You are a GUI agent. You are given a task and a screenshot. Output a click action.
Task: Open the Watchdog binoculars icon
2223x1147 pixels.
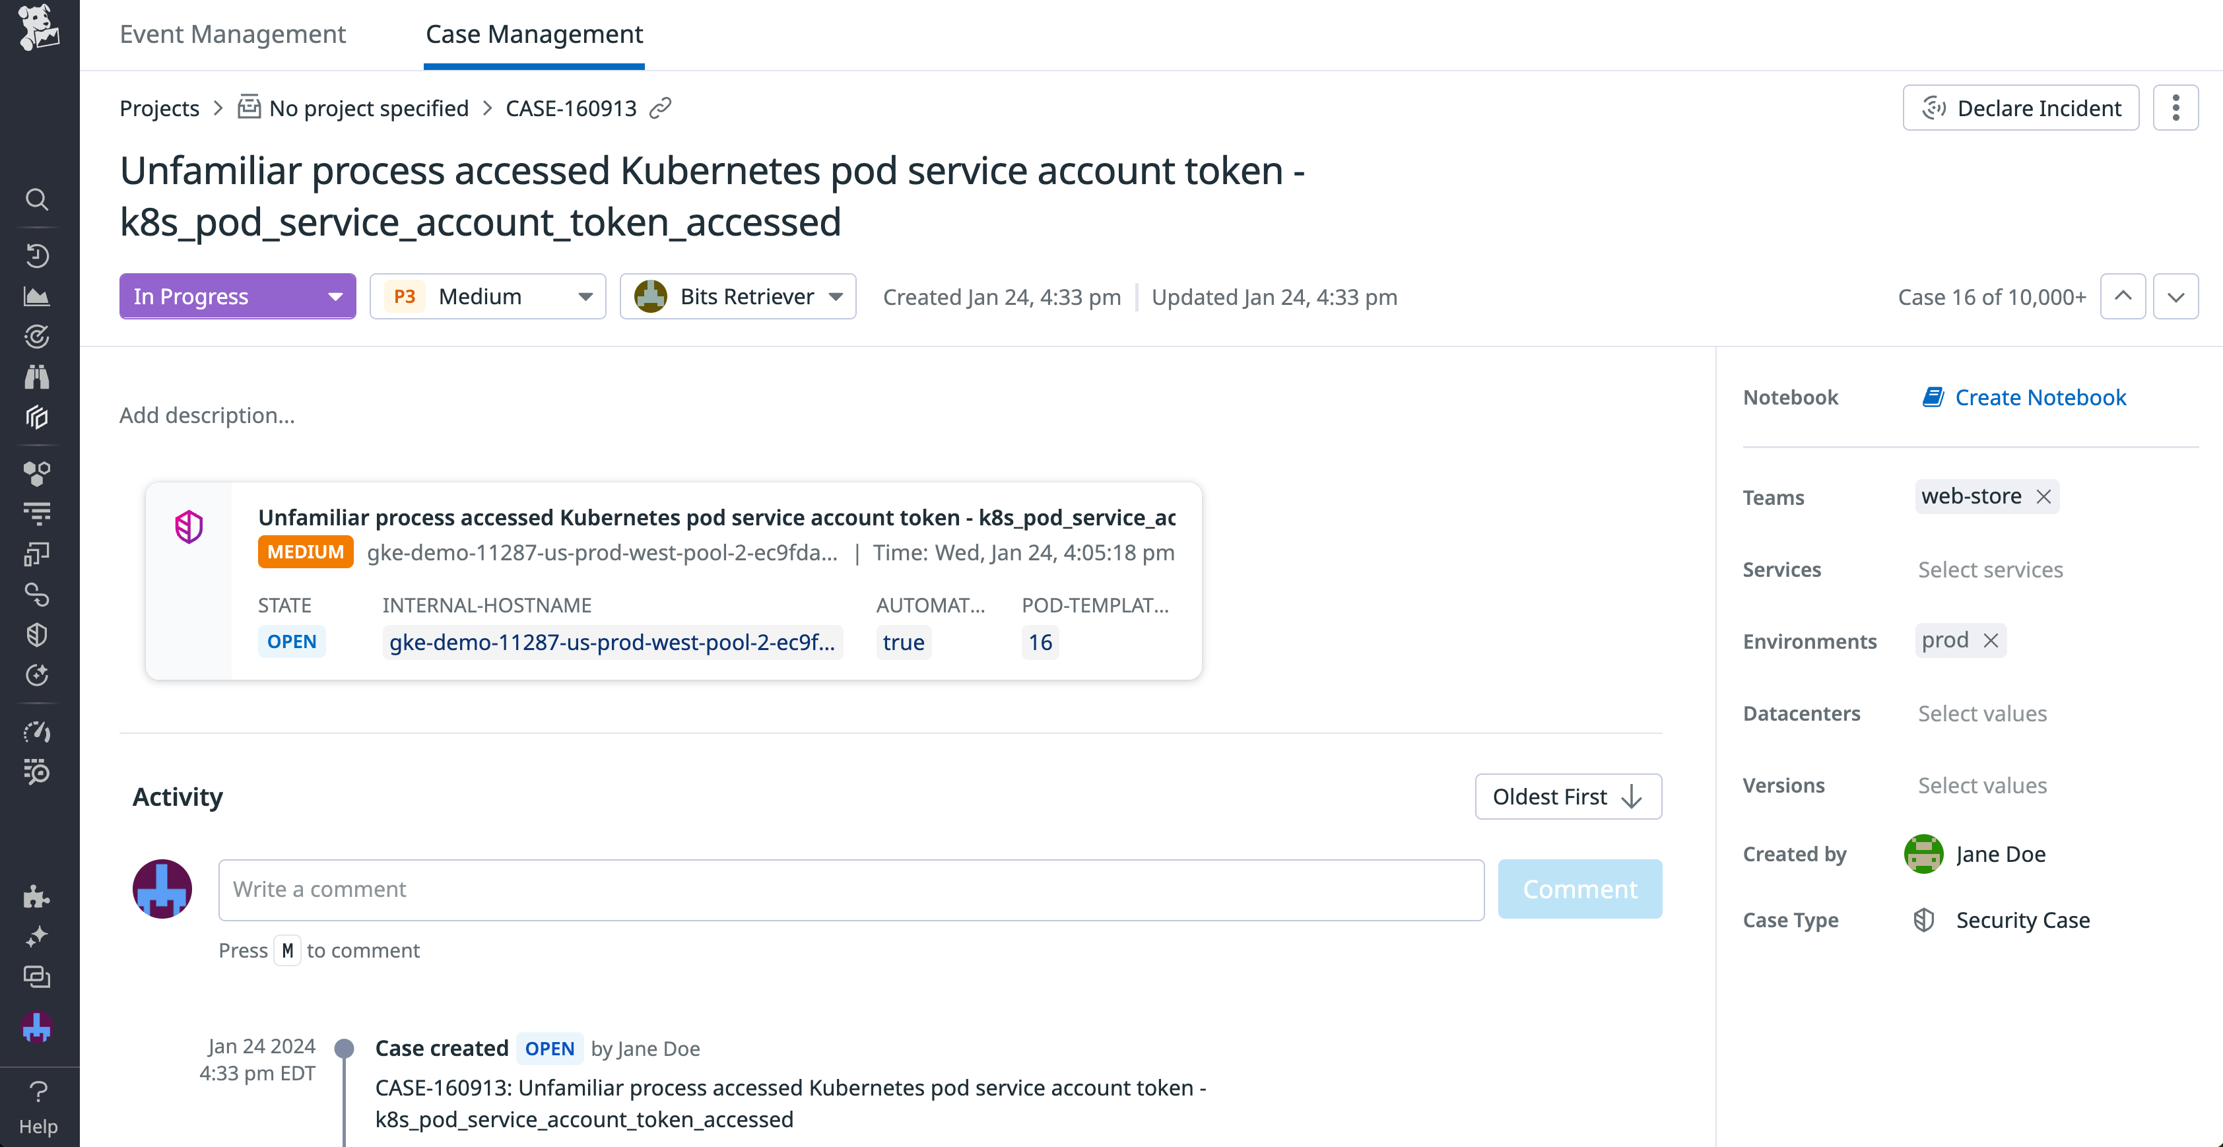[x=38, y=377]
